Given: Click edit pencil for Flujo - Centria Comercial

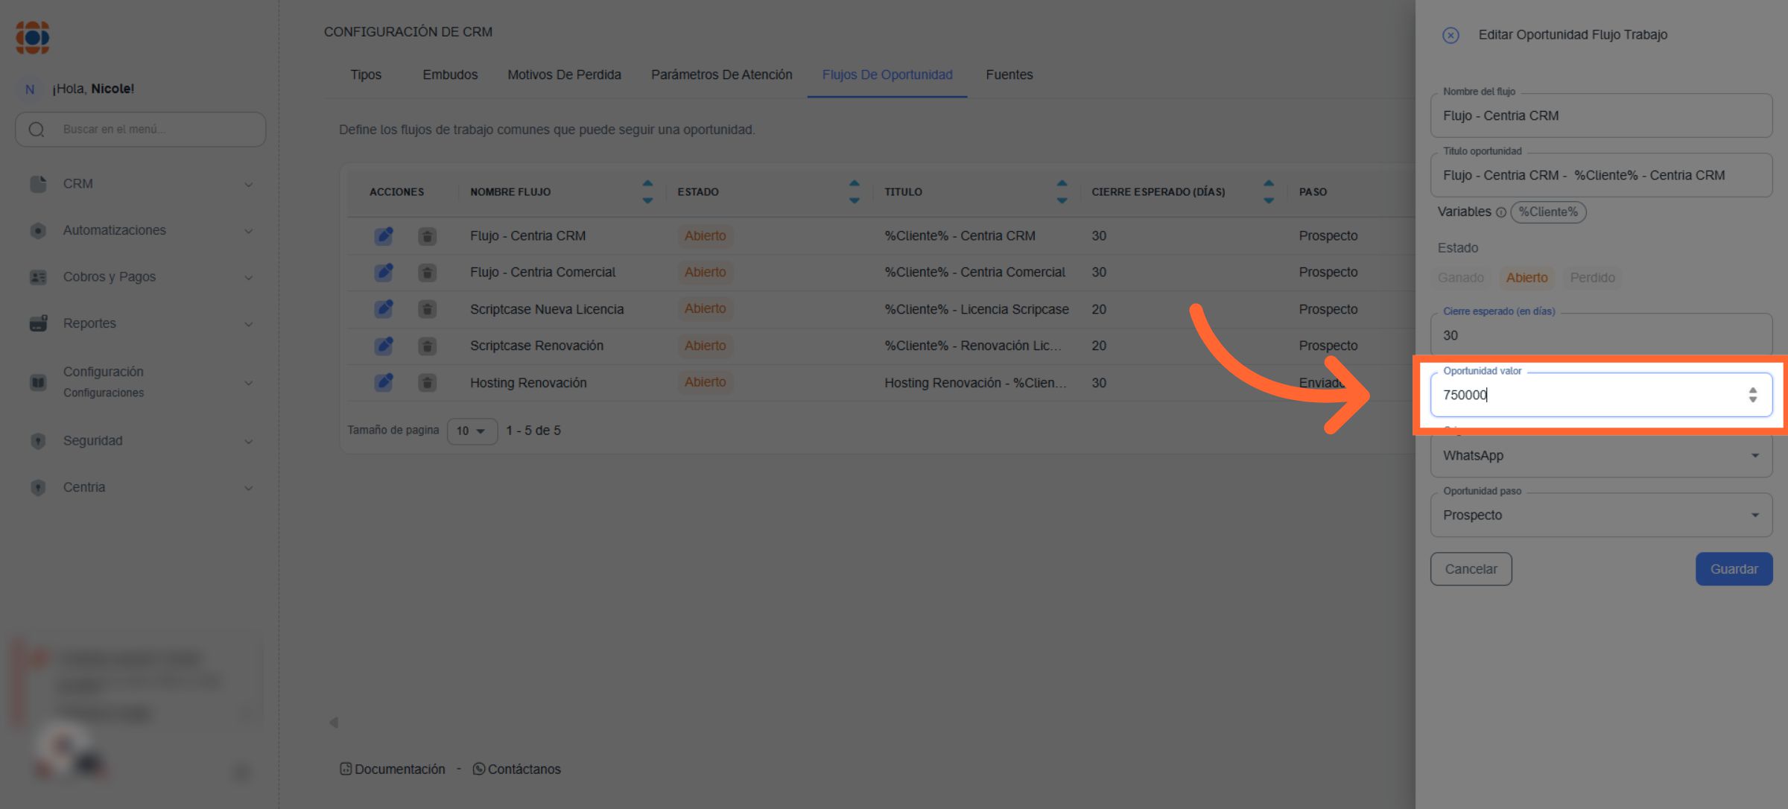Looking at the screenshot, I should pos(384,273).
